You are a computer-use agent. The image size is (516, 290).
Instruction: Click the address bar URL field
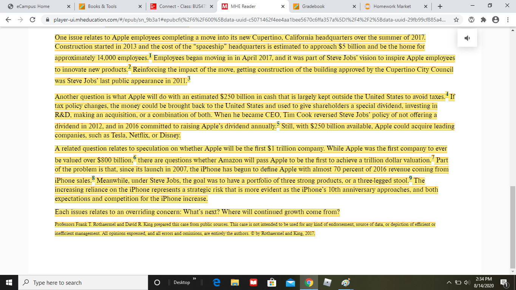[249, 20]
